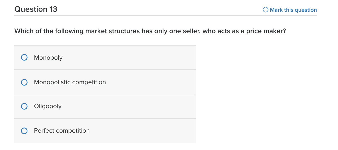Click the Perfect competition answer label

click(x=62, y=131)
